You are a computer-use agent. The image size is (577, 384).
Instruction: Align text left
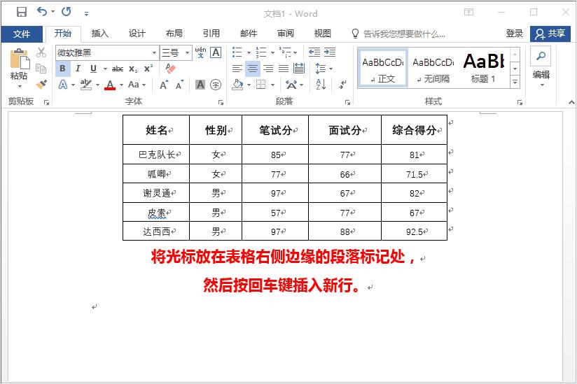click(x=237, y=69)
